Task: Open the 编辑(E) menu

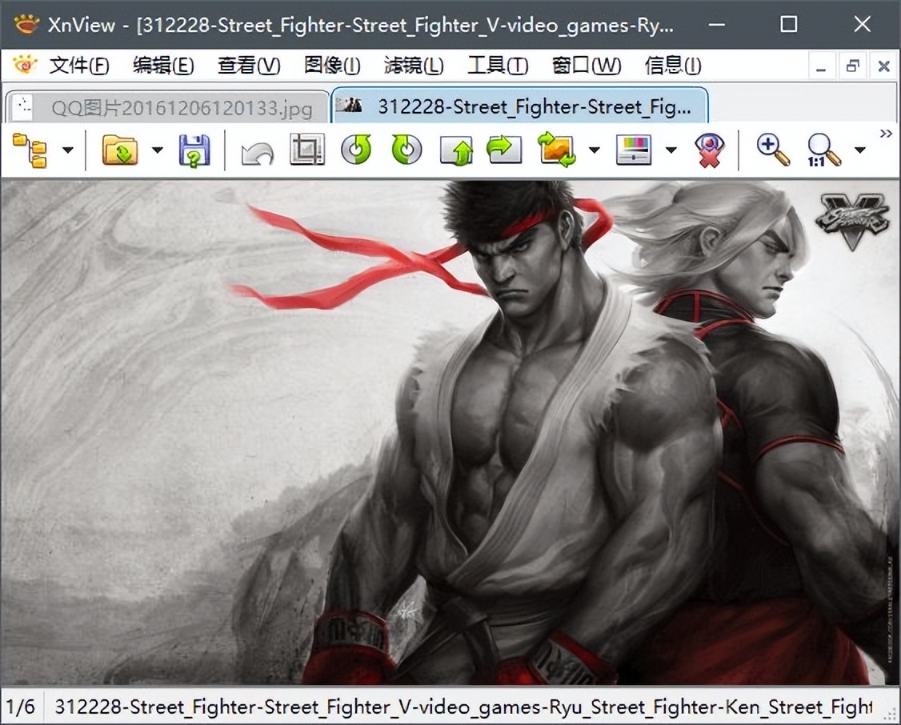Action: (x=163, y=66)
